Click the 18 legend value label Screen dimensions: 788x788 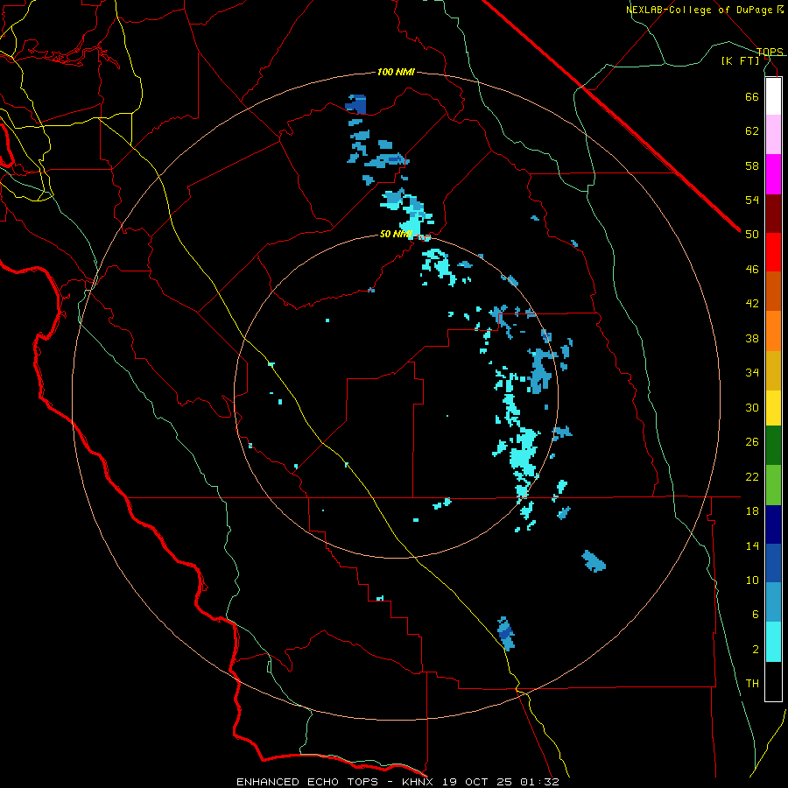[752, 510]
